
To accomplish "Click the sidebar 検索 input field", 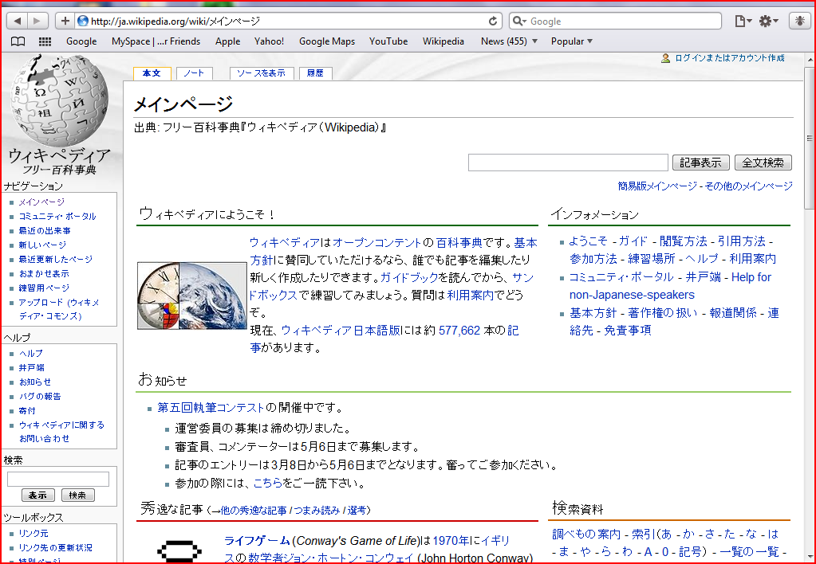I will click(58, 479).
